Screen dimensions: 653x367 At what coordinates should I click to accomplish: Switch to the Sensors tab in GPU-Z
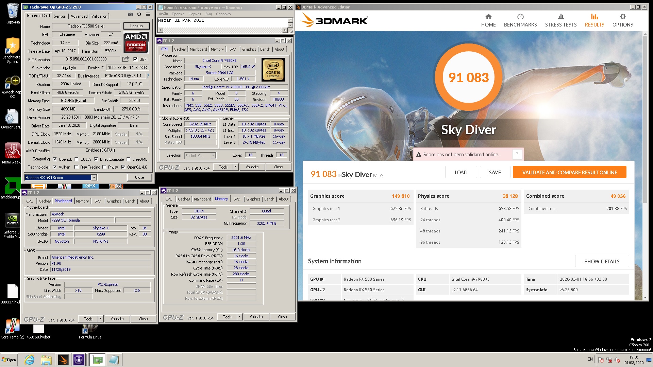pos(60,16)
